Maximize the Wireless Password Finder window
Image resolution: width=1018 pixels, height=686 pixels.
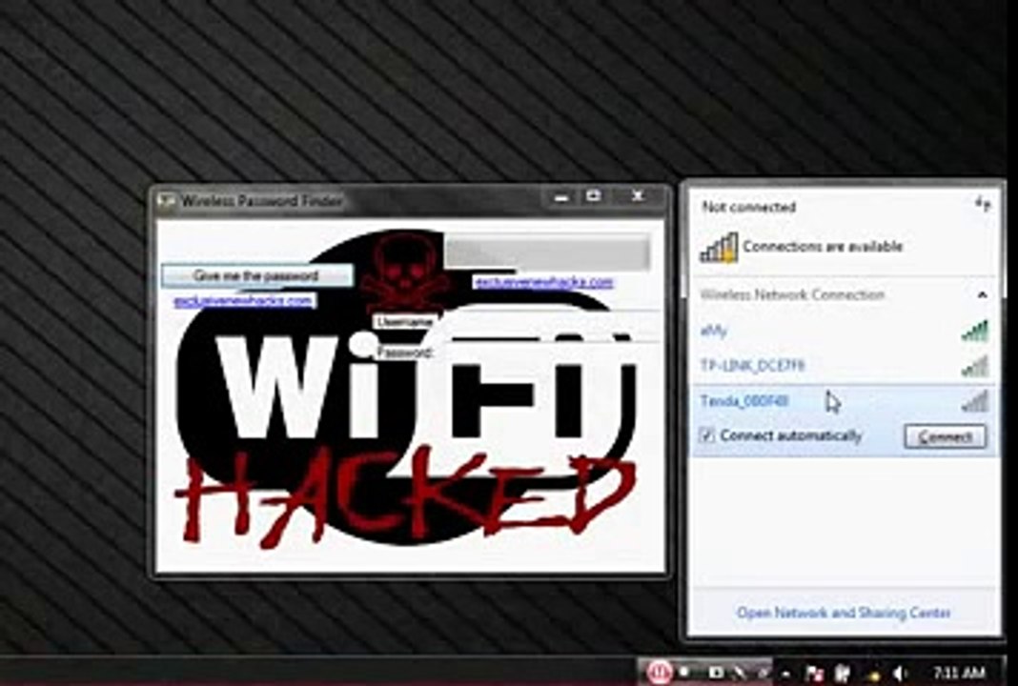click(594, 196)
